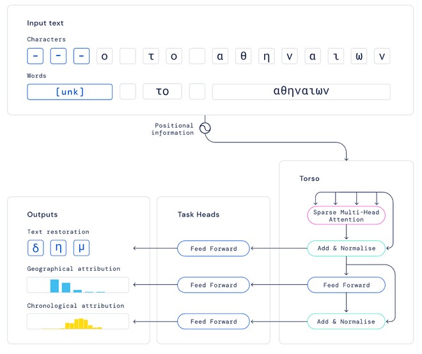Click the 'Torso' heading
This screenshot has height=354, width=422.
click(x=309, y=179)
